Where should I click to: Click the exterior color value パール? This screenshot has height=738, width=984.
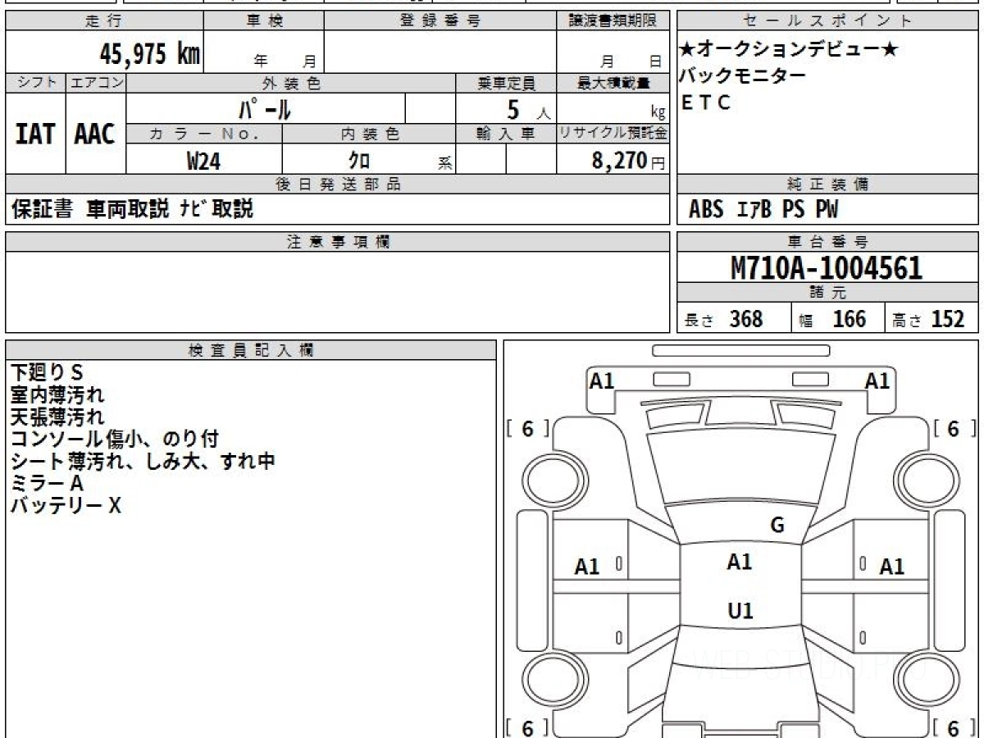265,109
